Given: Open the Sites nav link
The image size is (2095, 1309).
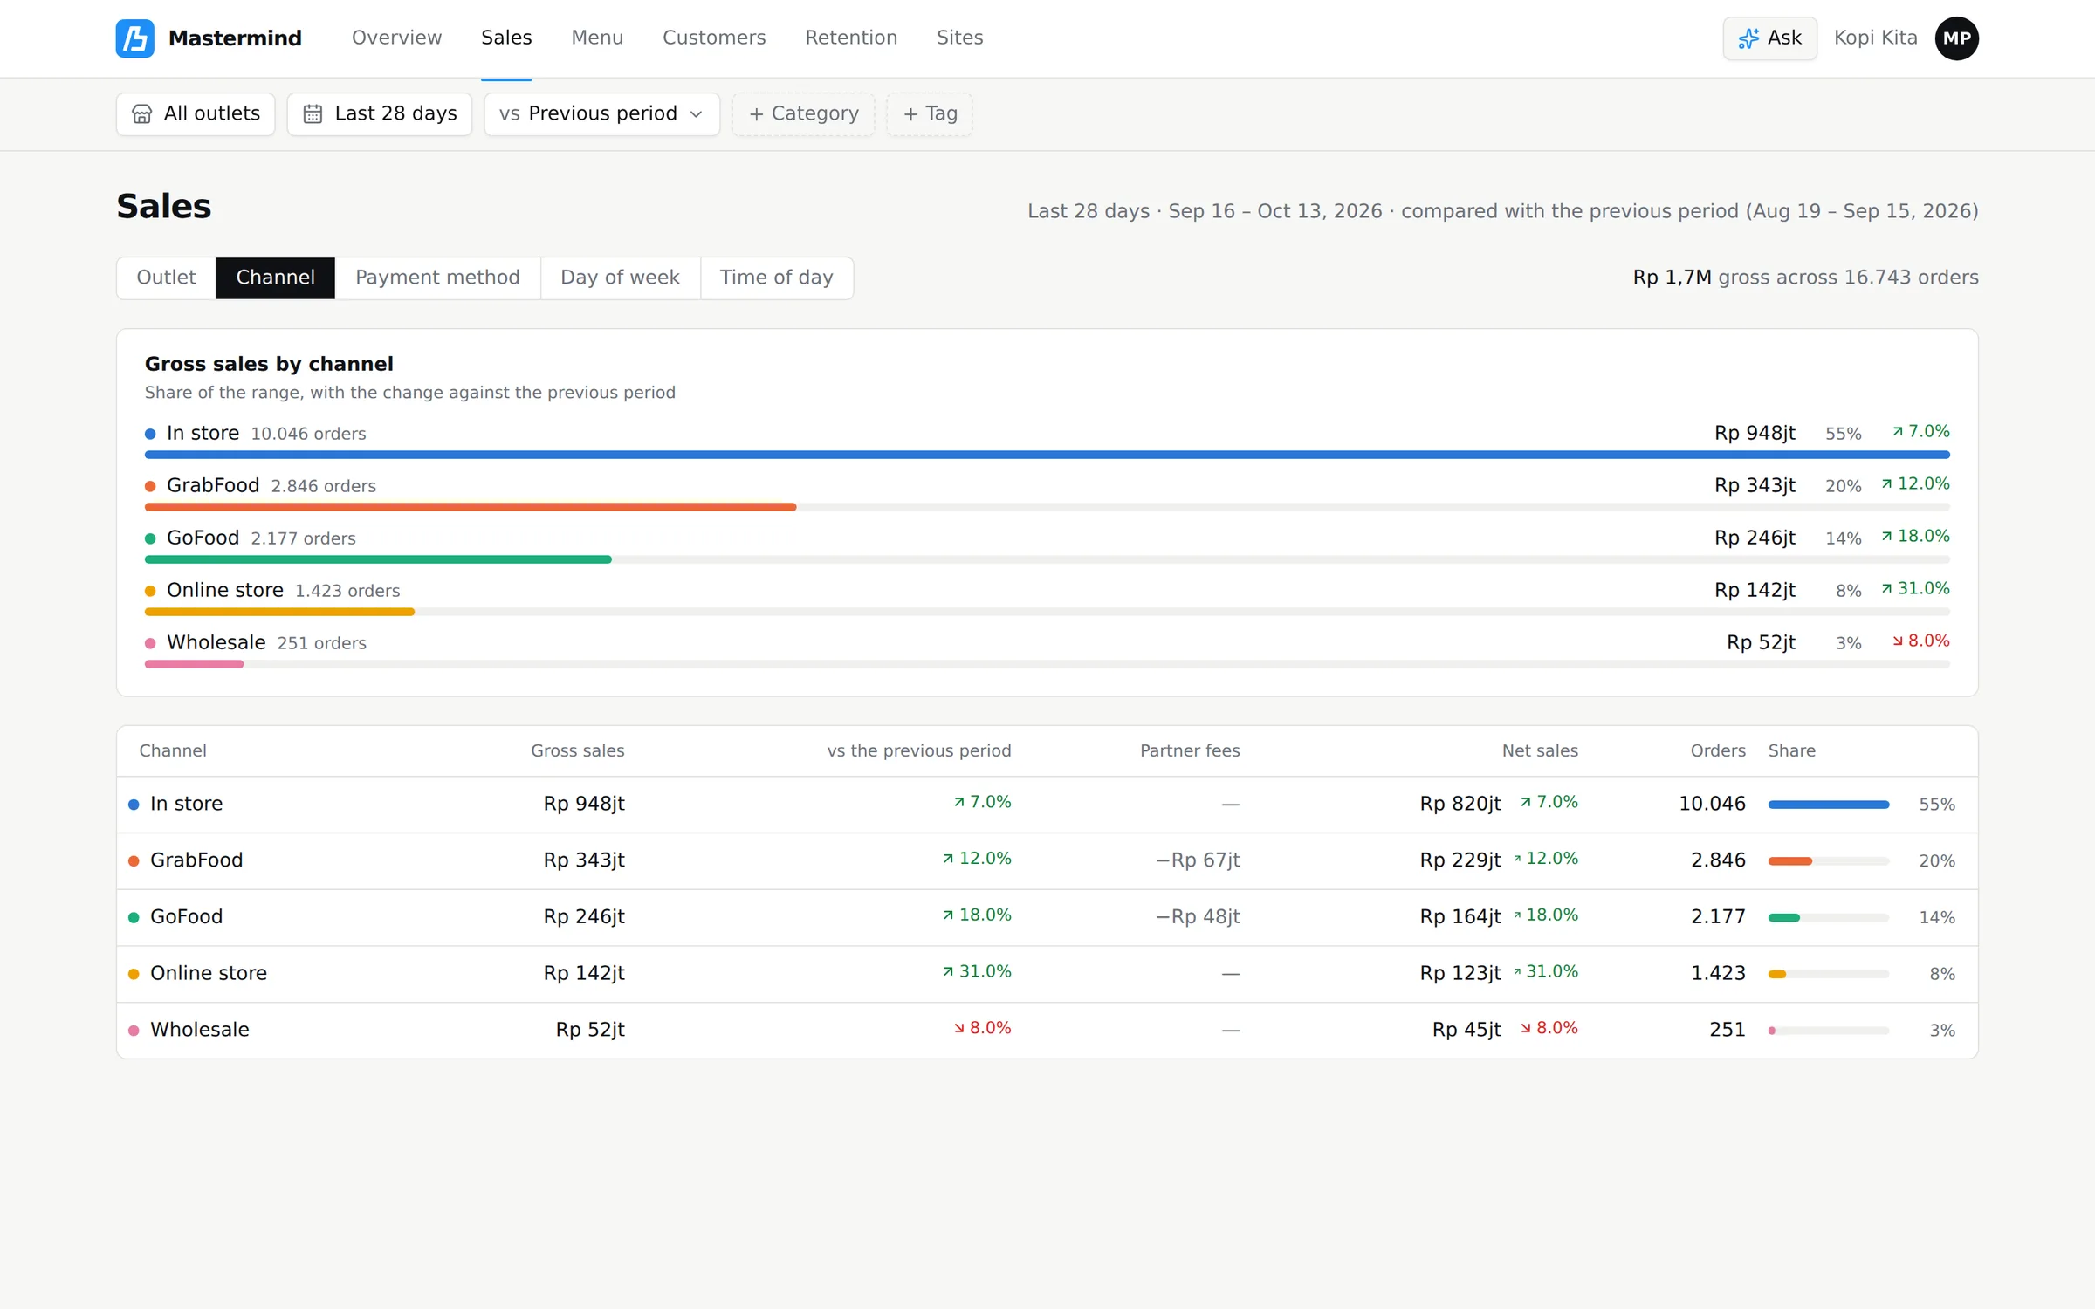Looking at the screenshot, I should pos(959,38).
